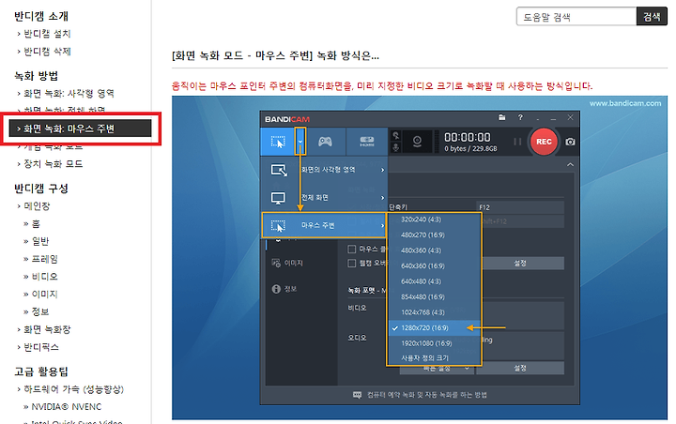
Task: Click the 검색 search button
Action: click(652, 17)
